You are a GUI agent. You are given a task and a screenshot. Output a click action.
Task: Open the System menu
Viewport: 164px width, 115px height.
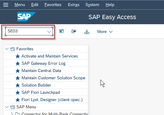92,5
